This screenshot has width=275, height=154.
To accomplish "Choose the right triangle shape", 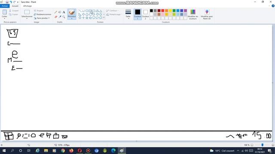I will click(80, 14).
